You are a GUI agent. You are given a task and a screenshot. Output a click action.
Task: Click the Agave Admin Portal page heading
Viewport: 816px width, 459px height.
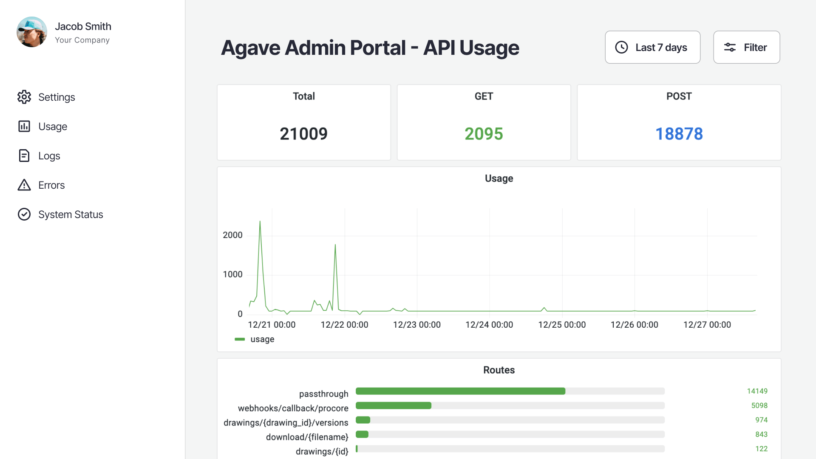[x=370, y=48]
